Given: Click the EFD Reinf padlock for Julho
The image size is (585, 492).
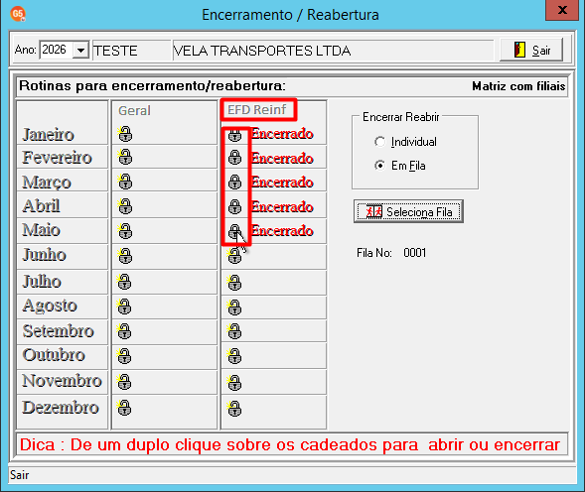Looking at the screenshot, I should (234, 283).
